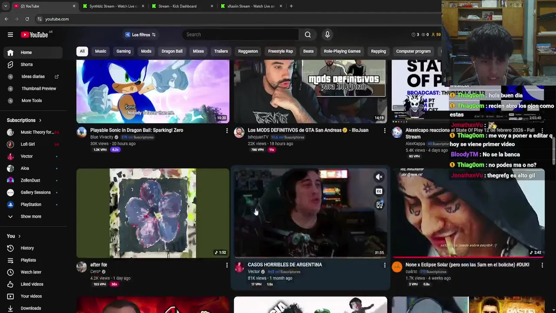Switch to Stream - Kick Dashboard tab
Image resolution: width=556 pixels, height=313 pixels.
coord(181,6)
